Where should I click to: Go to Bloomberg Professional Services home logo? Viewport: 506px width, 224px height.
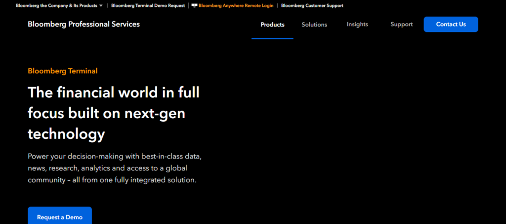(84, 24)
